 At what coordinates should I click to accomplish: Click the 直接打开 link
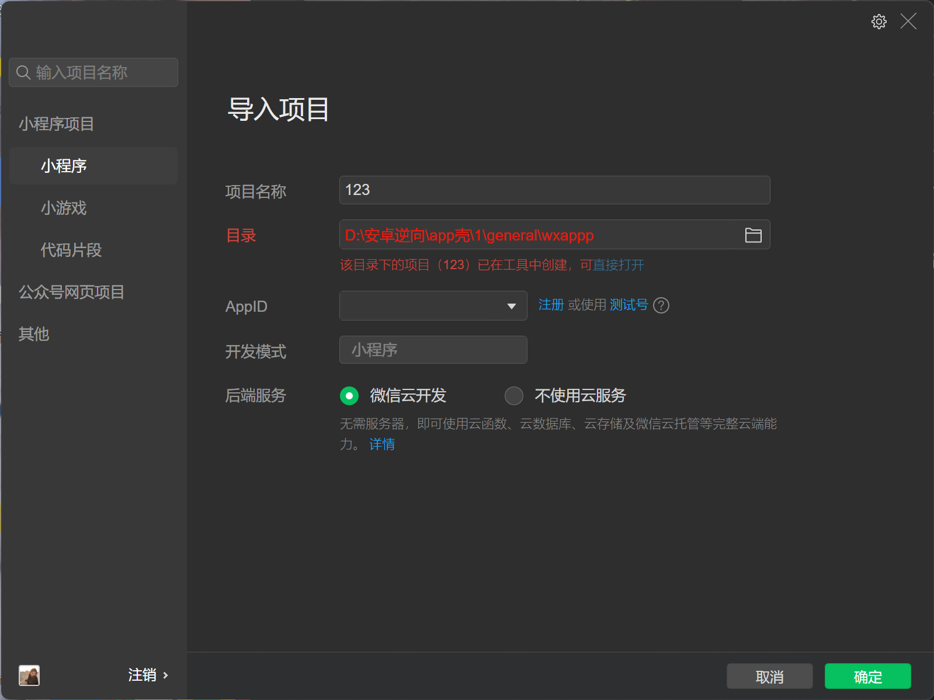[618, 265]
